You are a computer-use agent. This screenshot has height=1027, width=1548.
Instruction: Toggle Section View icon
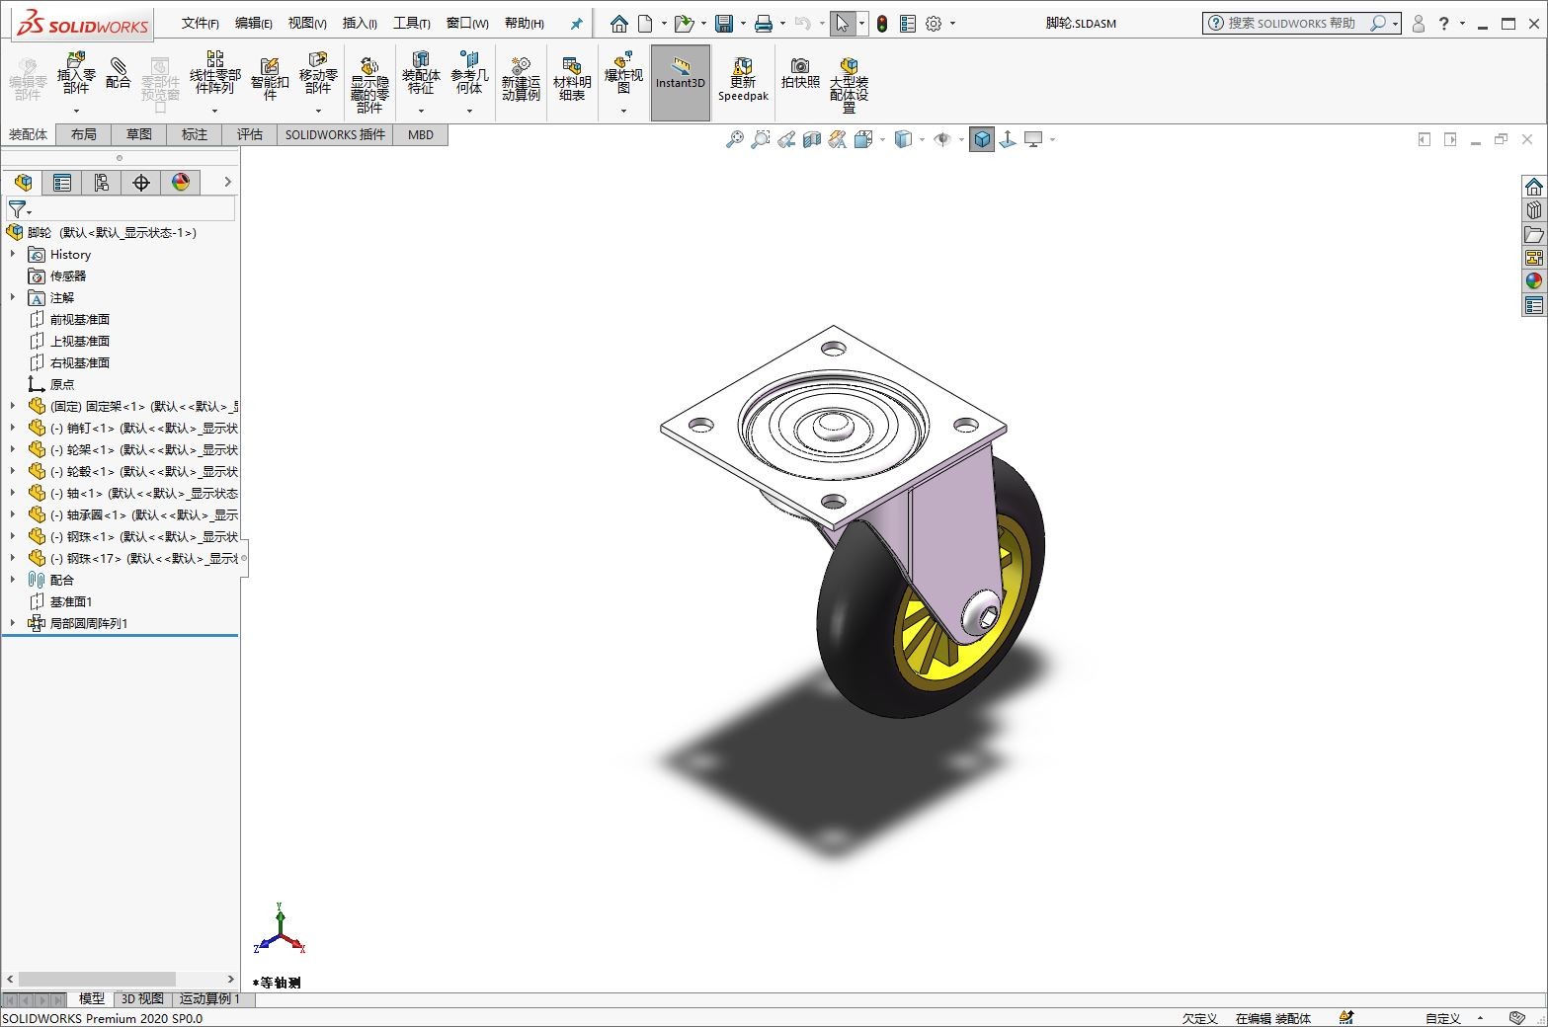[812, 139]
